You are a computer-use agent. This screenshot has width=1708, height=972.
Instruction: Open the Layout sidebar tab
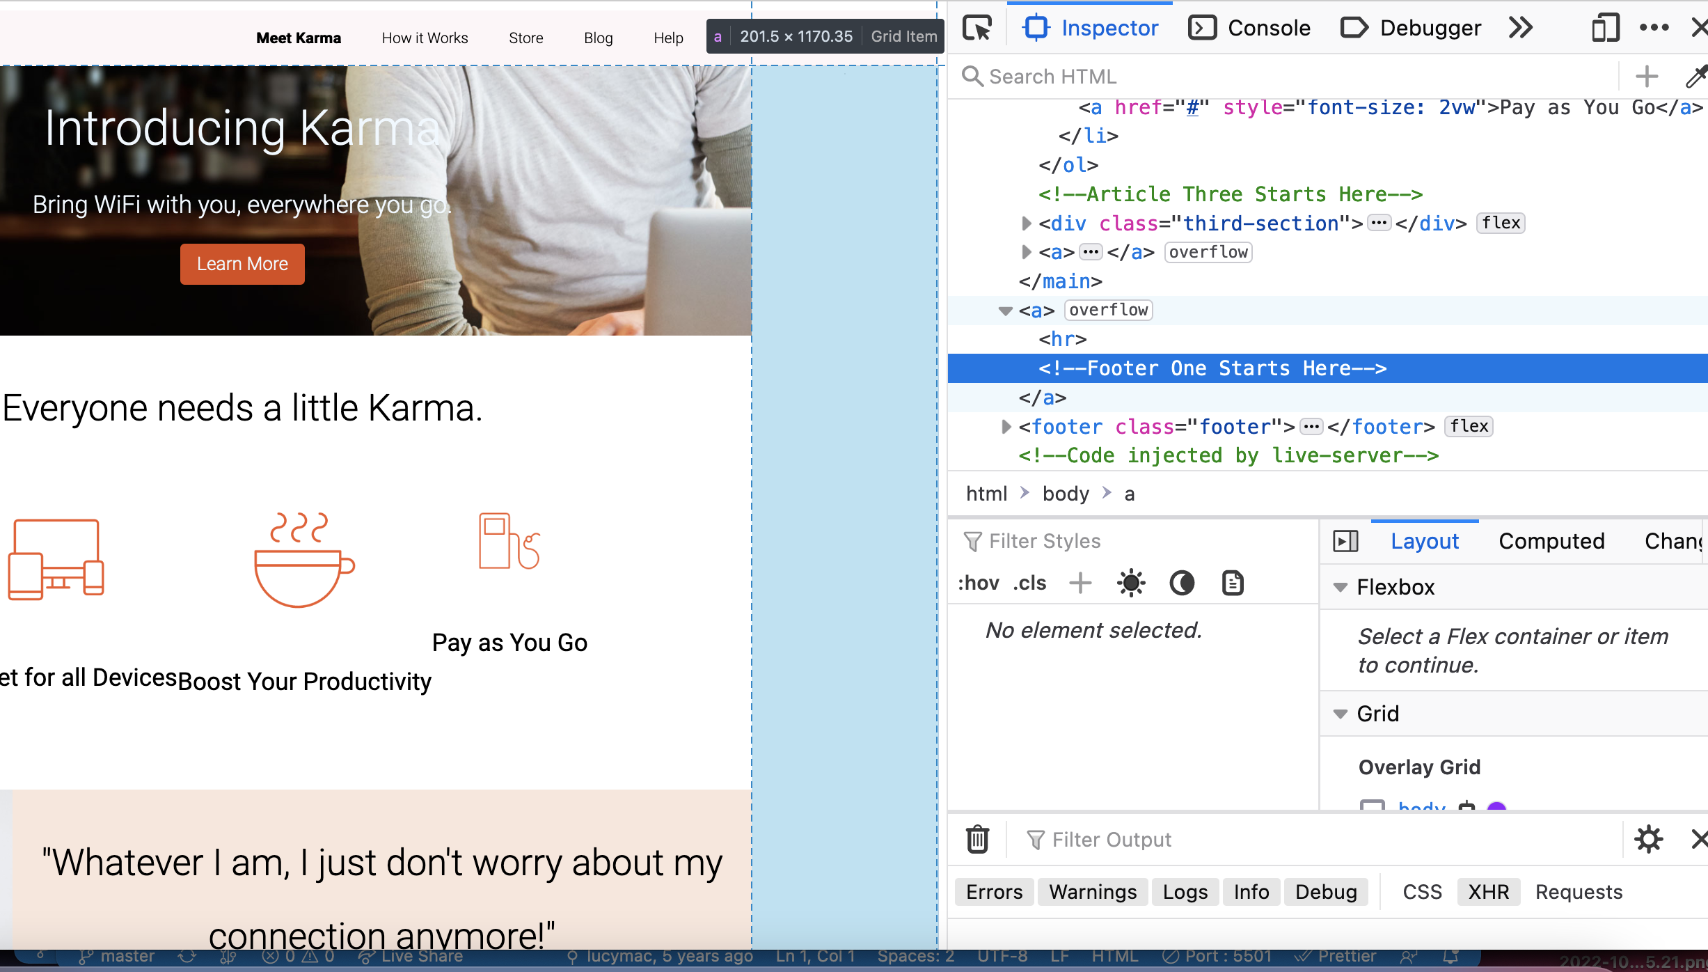[x=1425, y=541]
